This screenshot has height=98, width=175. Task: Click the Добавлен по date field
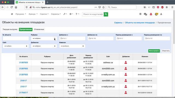[100, 38]
